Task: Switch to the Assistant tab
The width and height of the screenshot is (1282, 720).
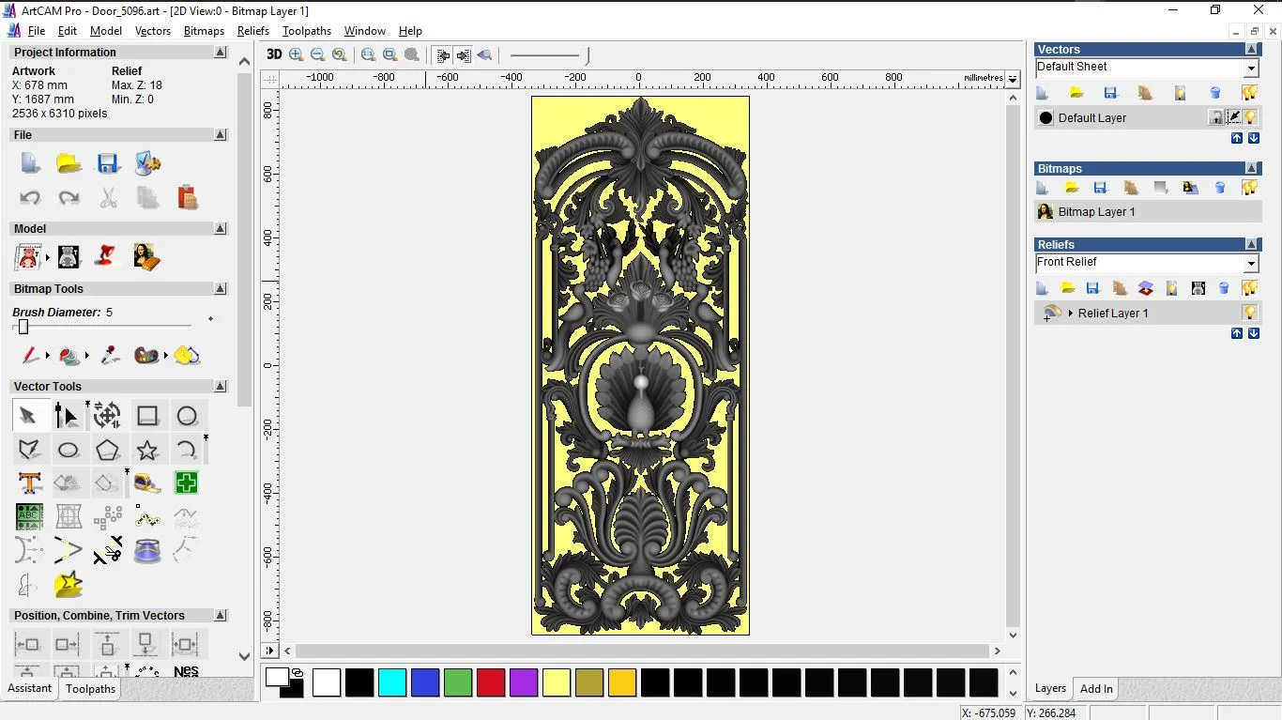Action: click(x=30, y=688)
